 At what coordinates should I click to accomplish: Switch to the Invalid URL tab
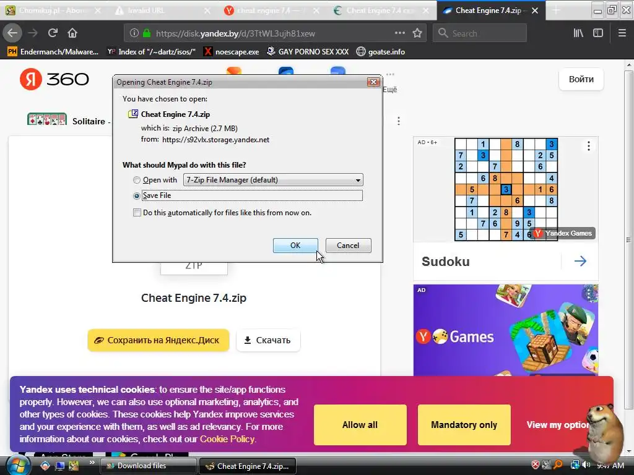point(160,11)
